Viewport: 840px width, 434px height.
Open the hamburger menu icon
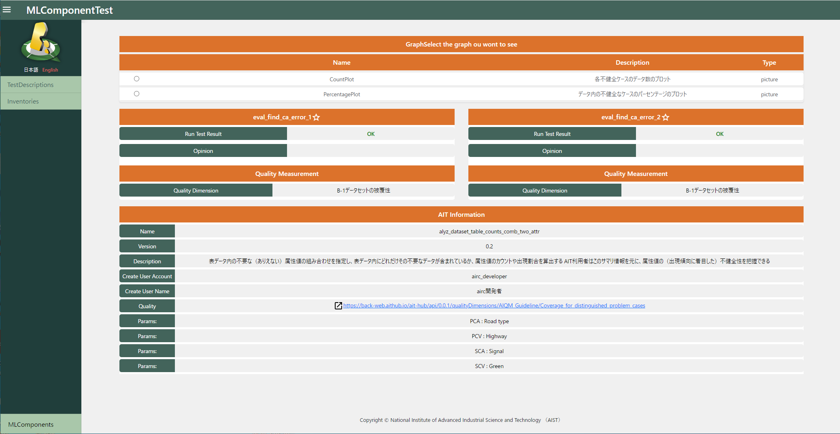pyautogui.click(x=7, y=10)
